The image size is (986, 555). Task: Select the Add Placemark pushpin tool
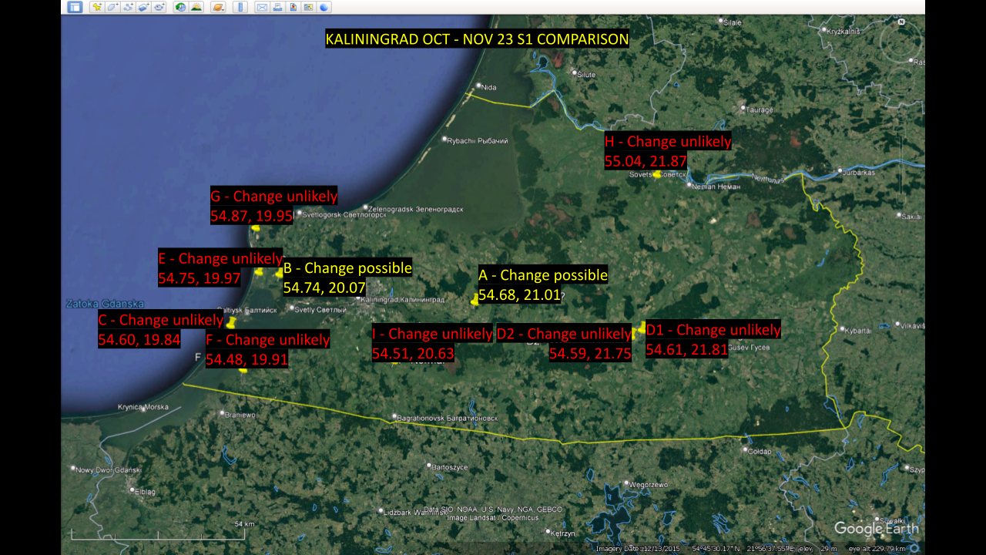(97, 7)
